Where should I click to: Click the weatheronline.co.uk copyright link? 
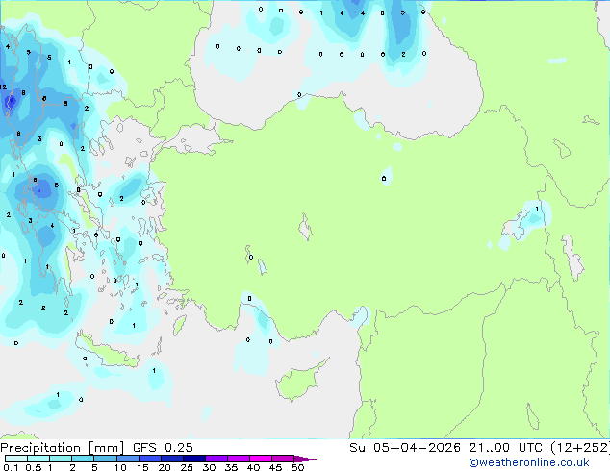[529, 462]
